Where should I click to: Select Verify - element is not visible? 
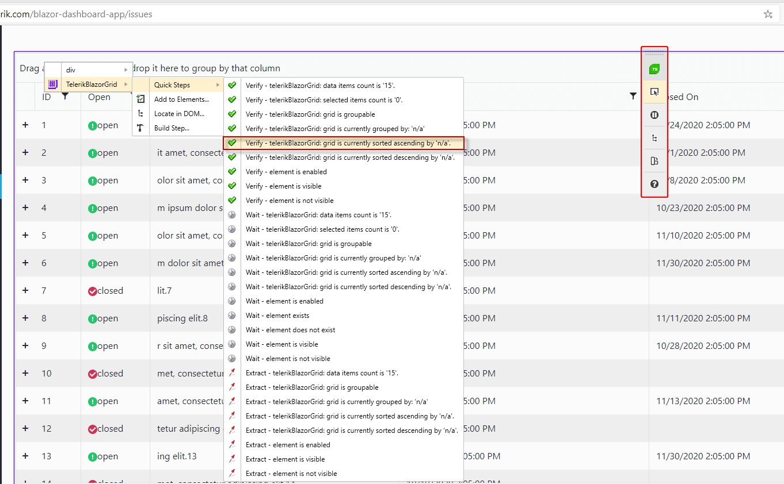(x=344, y=200)
